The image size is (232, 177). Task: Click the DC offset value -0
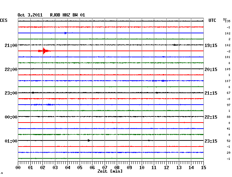point(228,99)
